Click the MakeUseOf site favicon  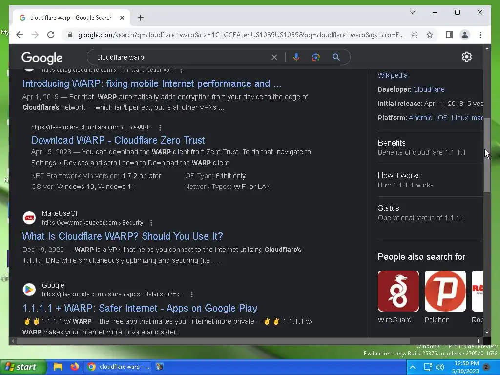pos(29,218)
